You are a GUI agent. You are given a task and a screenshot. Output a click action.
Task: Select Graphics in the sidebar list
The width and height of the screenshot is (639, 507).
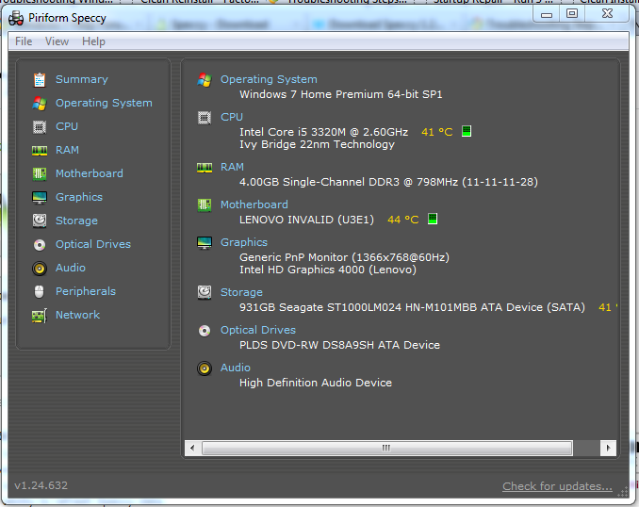point(79,198)
